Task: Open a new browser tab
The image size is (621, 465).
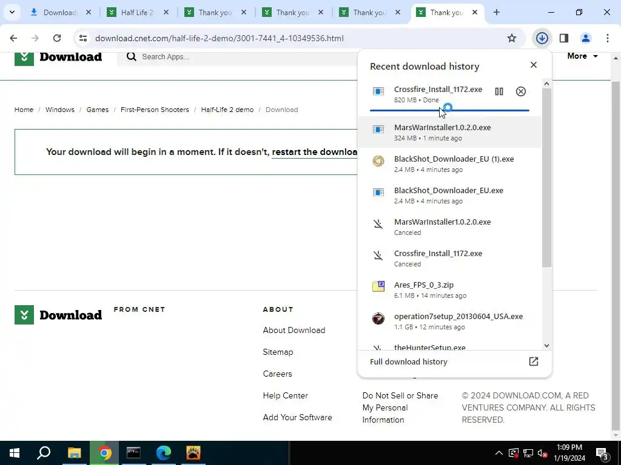Action: tap(496, 12)
